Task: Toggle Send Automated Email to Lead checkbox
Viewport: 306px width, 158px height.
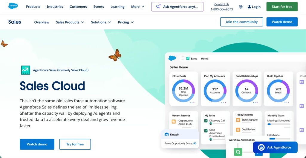Action: (206, 131)
